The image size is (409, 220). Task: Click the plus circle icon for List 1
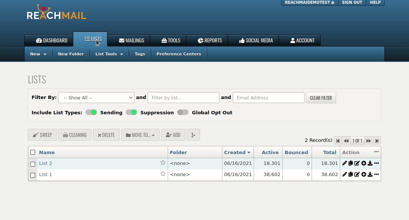[364, 175]
